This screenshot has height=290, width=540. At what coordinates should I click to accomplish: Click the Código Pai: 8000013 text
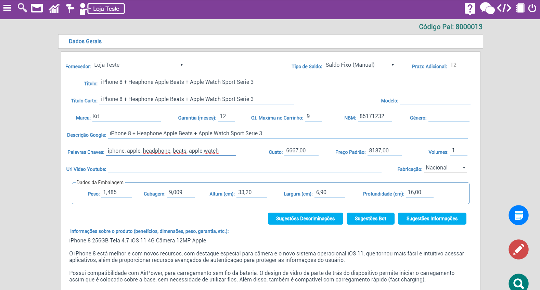(x=451, y=27)
